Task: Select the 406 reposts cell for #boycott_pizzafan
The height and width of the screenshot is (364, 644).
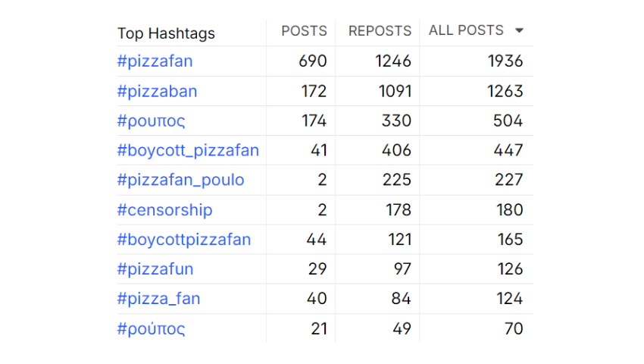Action: tap(397, 151)
